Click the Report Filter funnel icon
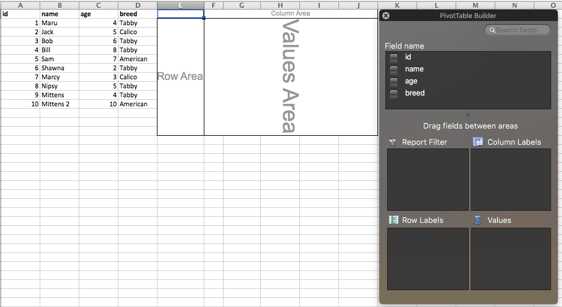 392,142
